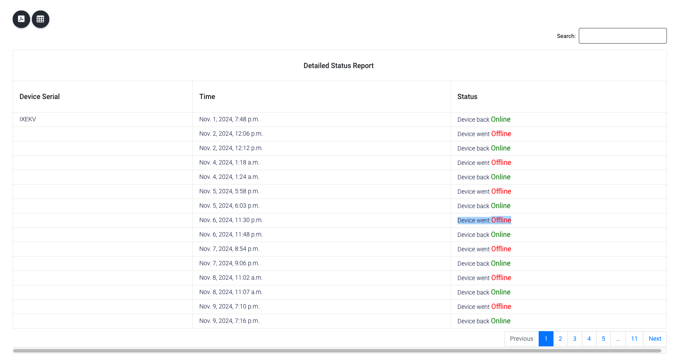Go to page 2

(x=560, y=339)
